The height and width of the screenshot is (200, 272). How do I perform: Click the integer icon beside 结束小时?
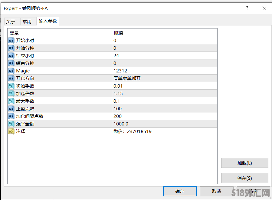click(x=11, y=56)
